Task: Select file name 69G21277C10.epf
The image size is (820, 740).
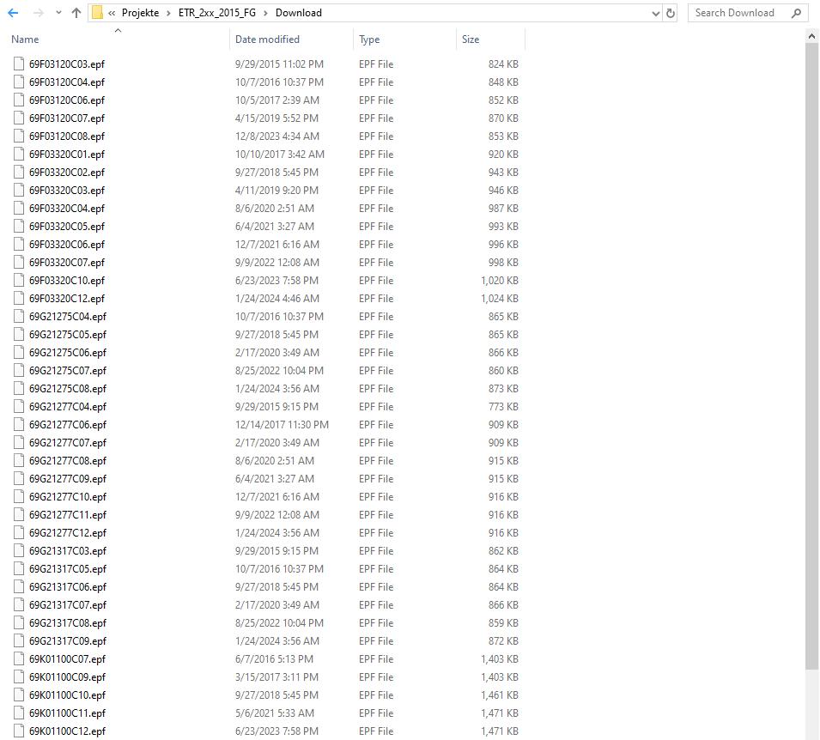Action: (68, 497)
